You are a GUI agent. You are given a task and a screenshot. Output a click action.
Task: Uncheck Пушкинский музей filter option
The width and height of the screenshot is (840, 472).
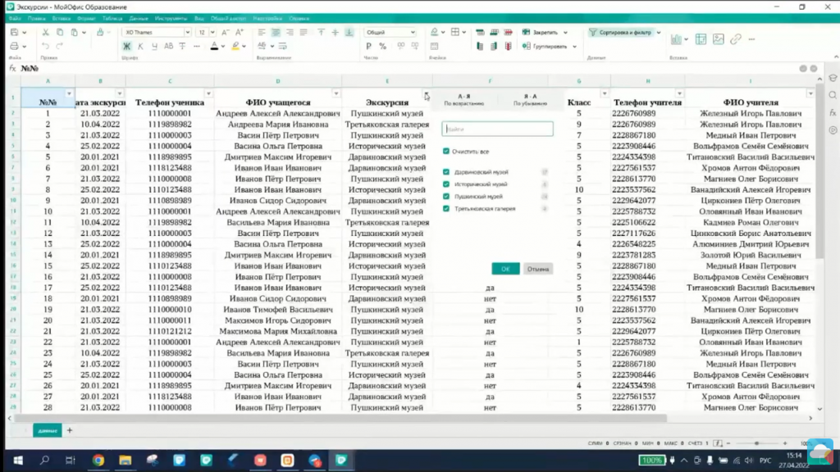tap(446, 197)
